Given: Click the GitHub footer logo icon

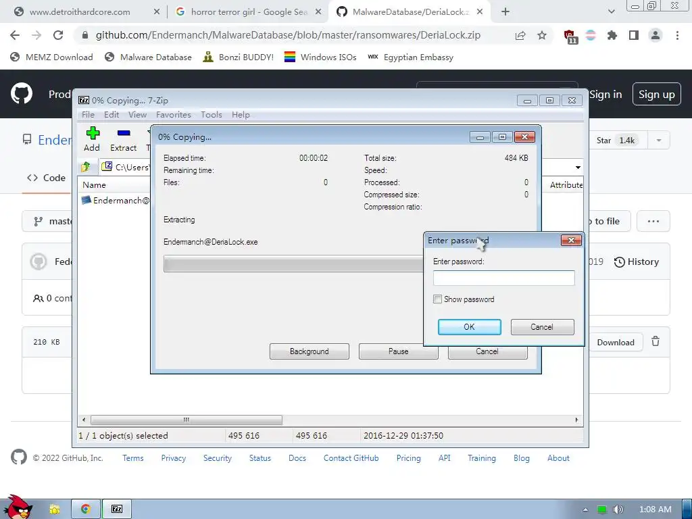Looking at the screenshot, I should coord(18,458).
